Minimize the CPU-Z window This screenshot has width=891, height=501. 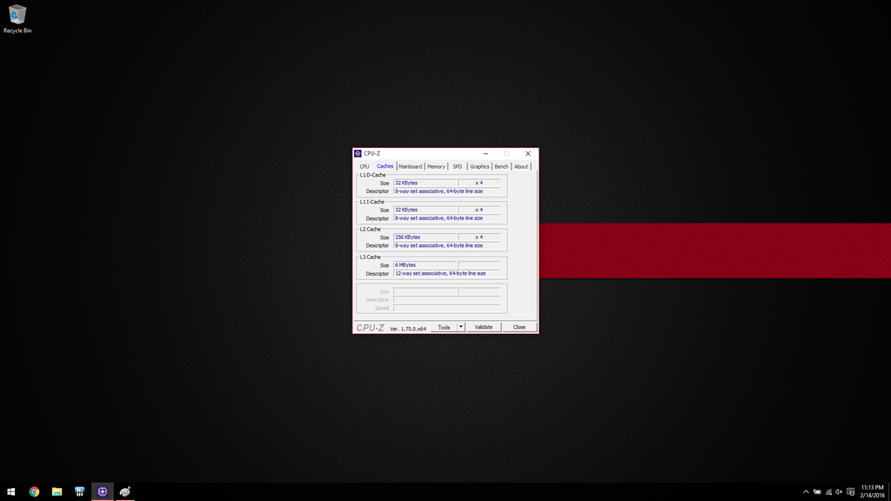(486, 153)
